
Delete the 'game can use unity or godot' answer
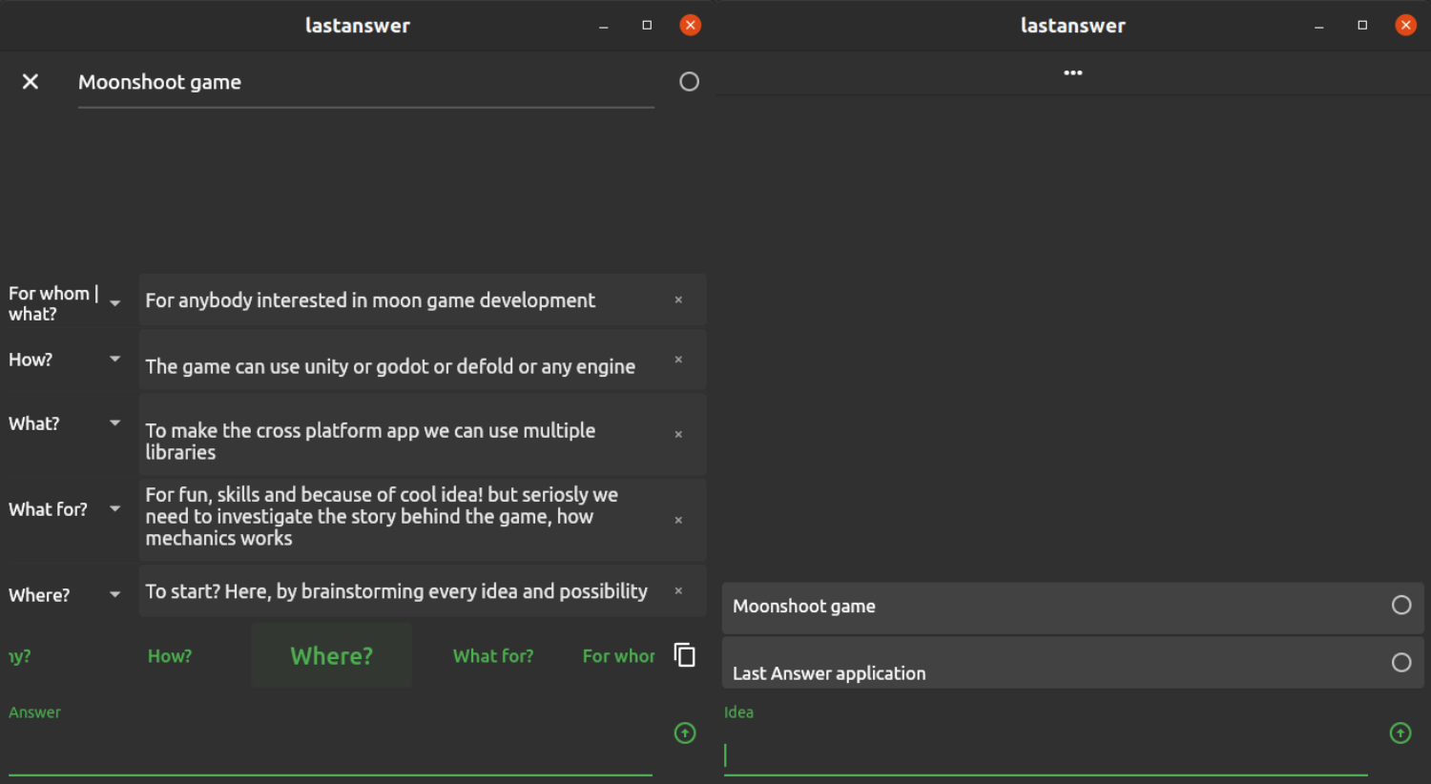678,360
